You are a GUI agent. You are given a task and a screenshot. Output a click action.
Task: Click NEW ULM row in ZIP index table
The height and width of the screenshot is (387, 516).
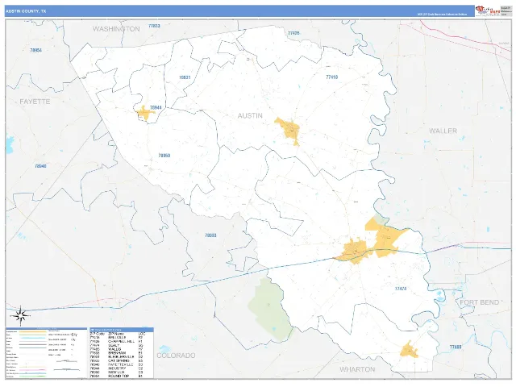117,372
